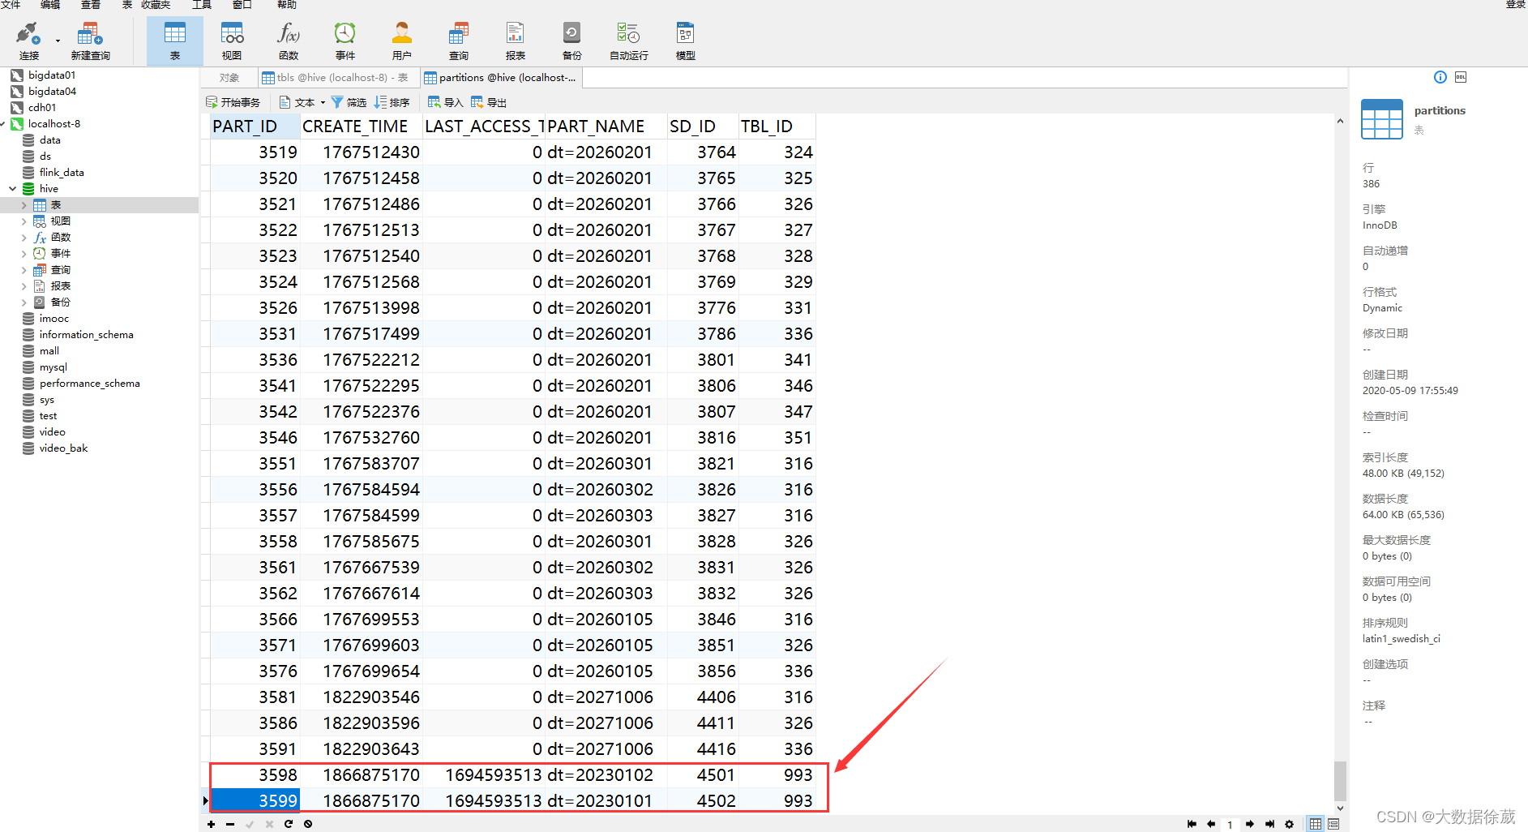Click TBL_ID column header
The width and height of the screenshot is (1528, 832).
776,127
